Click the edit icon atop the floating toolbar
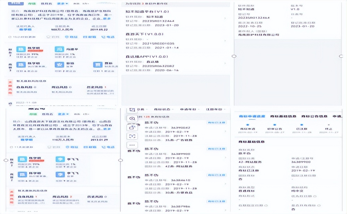 (132, 109)
